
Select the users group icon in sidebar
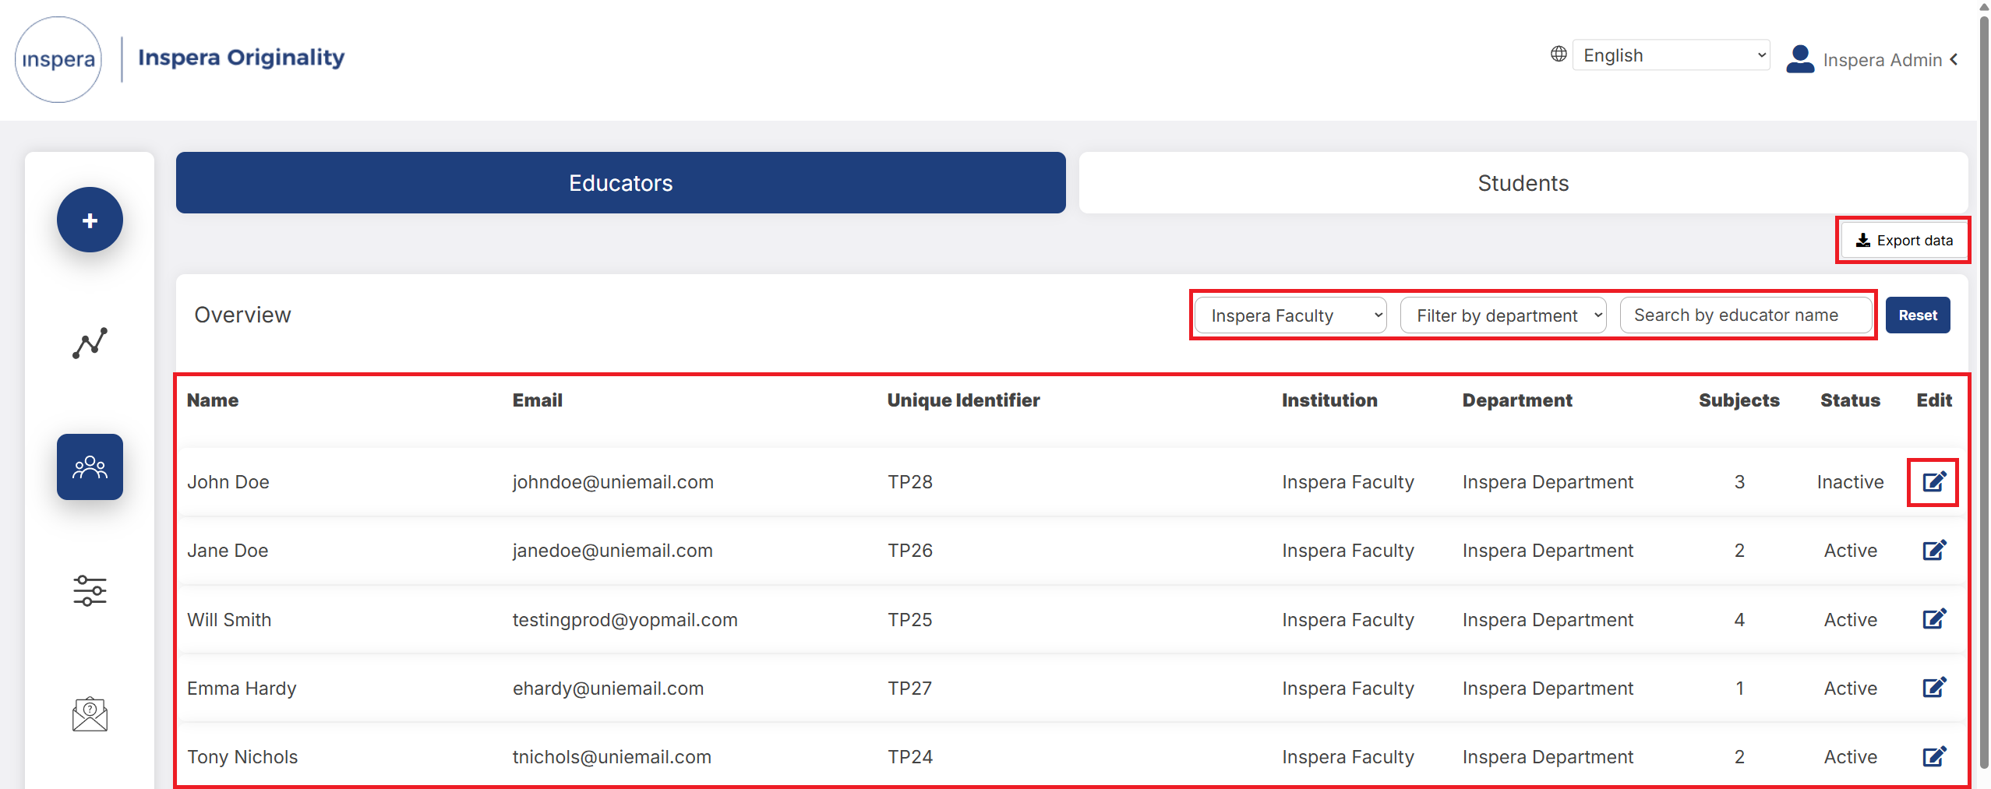coord(90,467)
